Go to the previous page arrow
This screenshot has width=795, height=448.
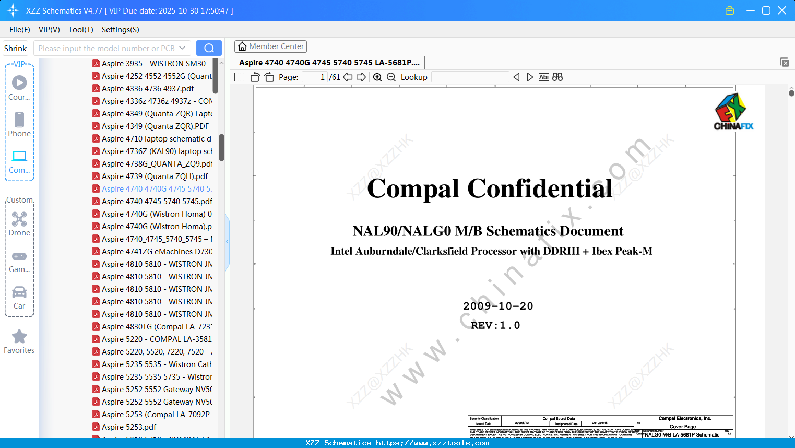click(x=348, y=77)
